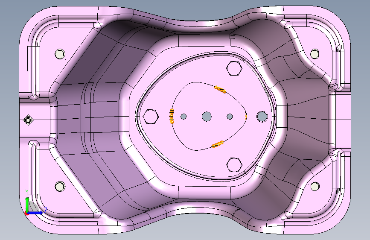Select the small hole left of the center hole
Screen dimensions: 370x240
[x=184, y=117]
